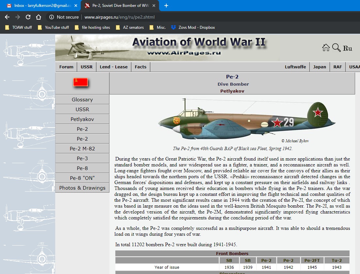Open the Pe-8 "ON" sidebar link
Viewport: 360px width, 274px height.
point(82,178)
